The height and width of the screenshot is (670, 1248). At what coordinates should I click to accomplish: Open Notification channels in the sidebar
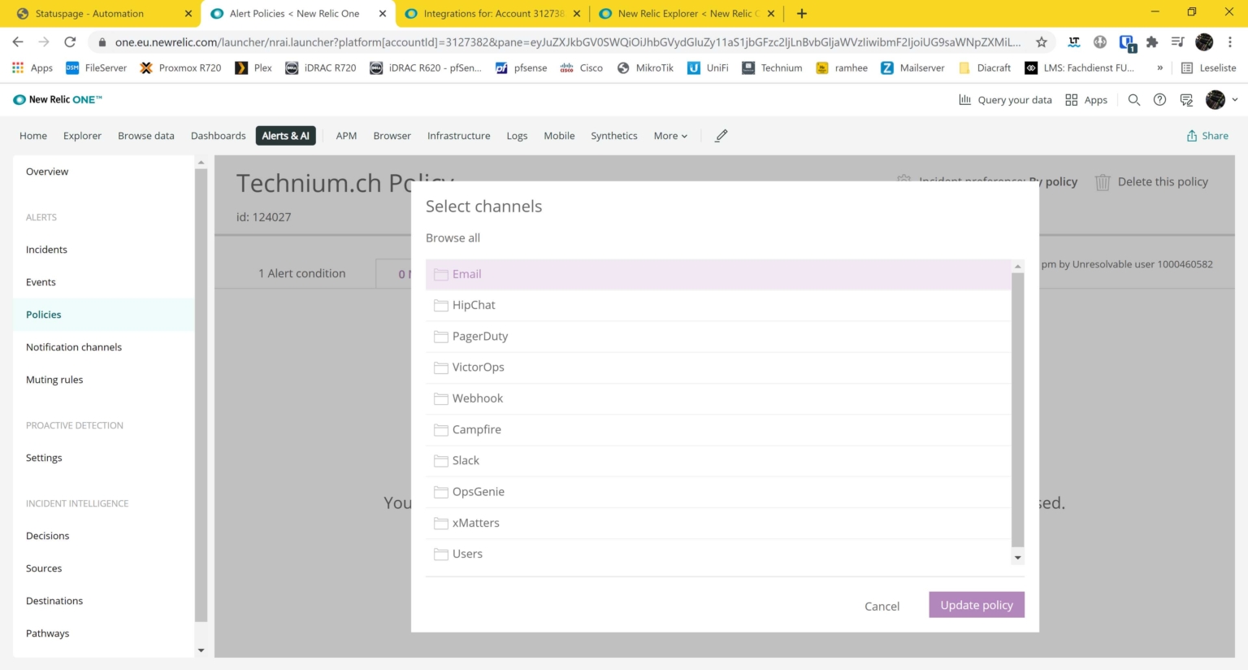pyautogui.click(x=74, y=347)
